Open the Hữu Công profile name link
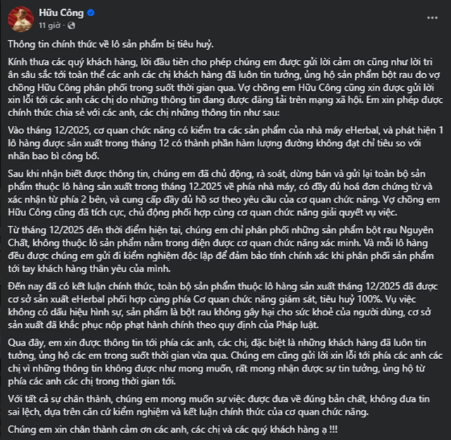Screen dimensions: 451x440 pos(61,13)
